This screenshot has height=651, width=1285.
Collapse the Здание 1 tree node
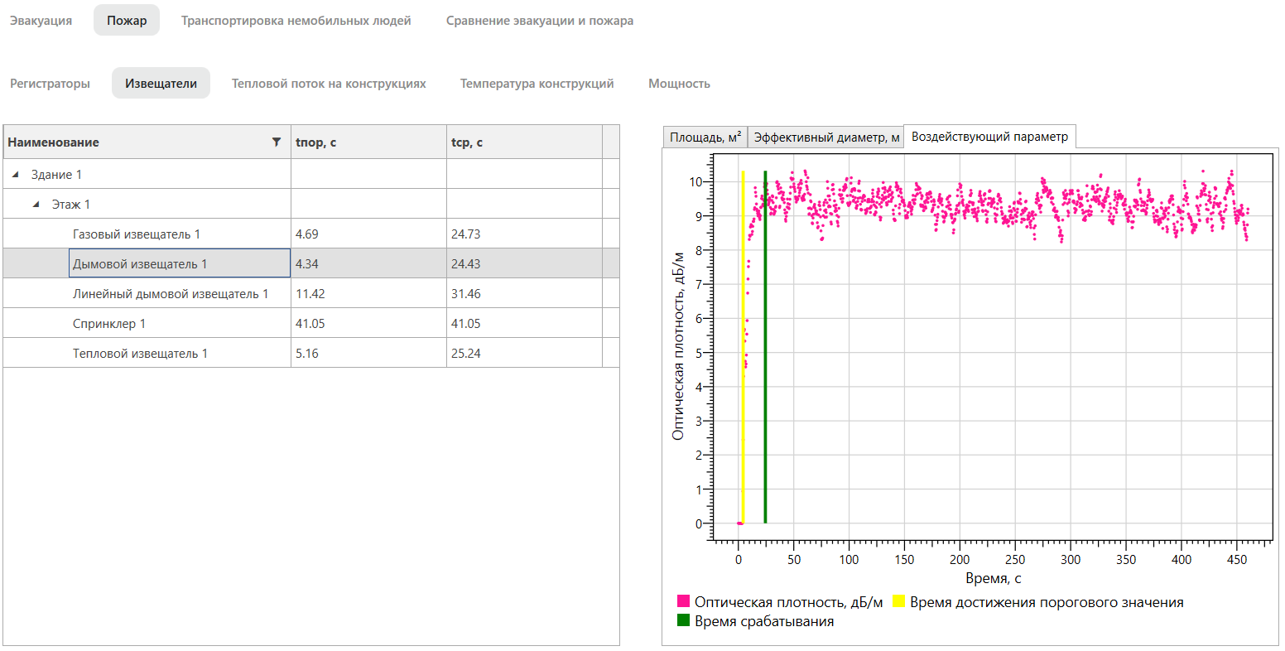(x=16, y=175)
